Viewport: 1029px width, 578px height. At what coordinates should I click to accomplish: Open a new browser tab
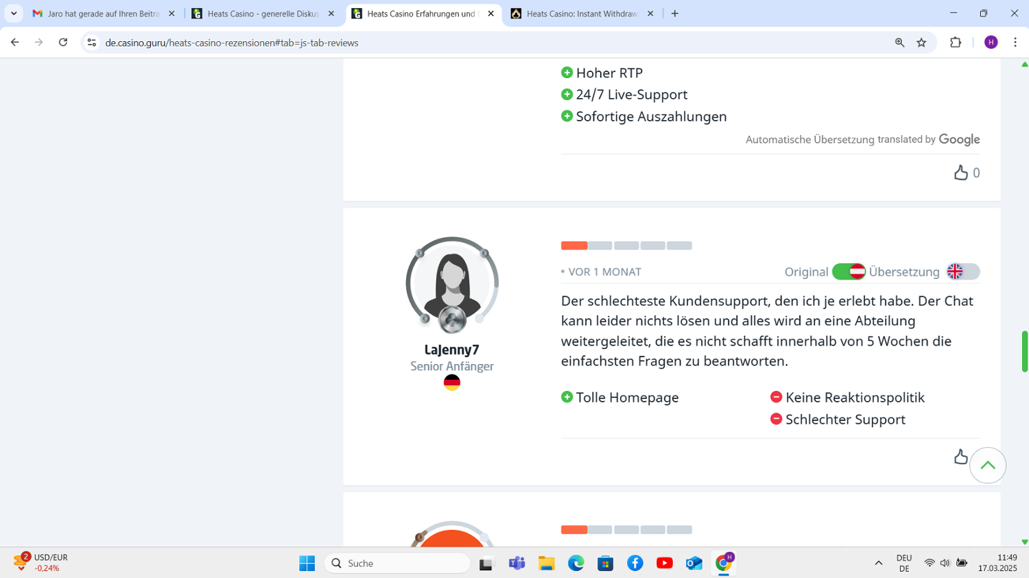[675, 14]
